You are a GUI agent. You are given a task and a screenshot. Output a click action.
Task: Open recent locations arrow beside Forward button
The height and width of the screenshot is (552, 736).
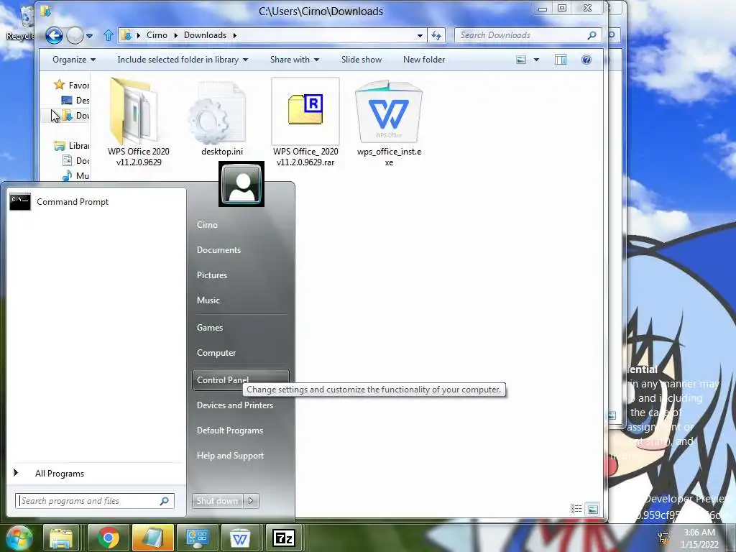(x=90, y=36)
